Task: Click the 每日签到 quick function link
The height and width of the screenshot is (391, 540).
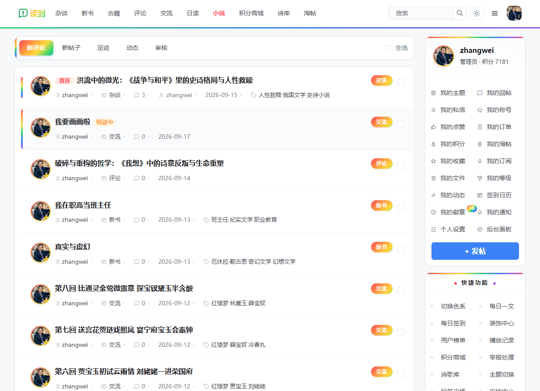Action: click(453, 324)
